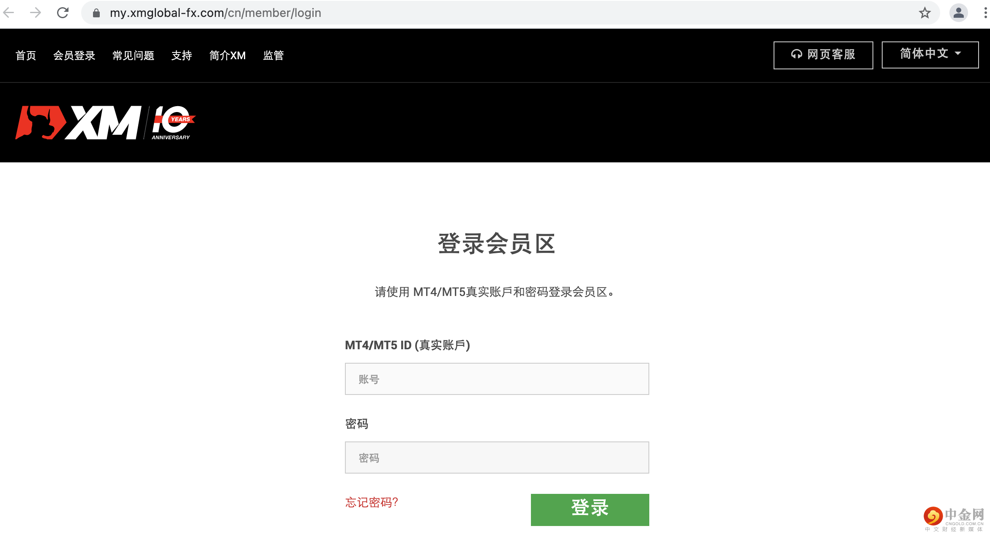Click the 忘记密码? link
This screenshot has width=990, height=537.
coord(372,502)
